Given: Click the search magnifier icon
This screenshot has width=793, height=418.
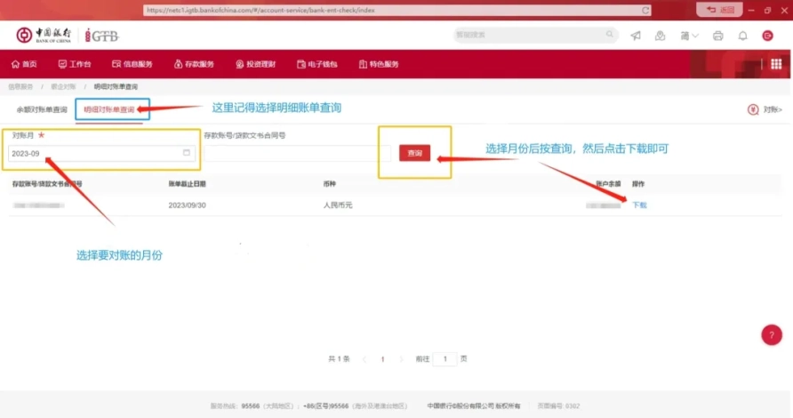Looking at the screenshot, I should click(609, 35).
